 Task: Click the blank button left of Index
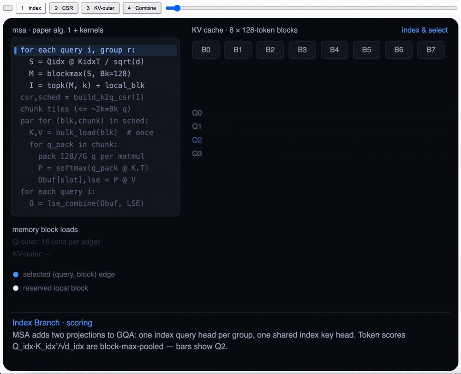[8, 8]
